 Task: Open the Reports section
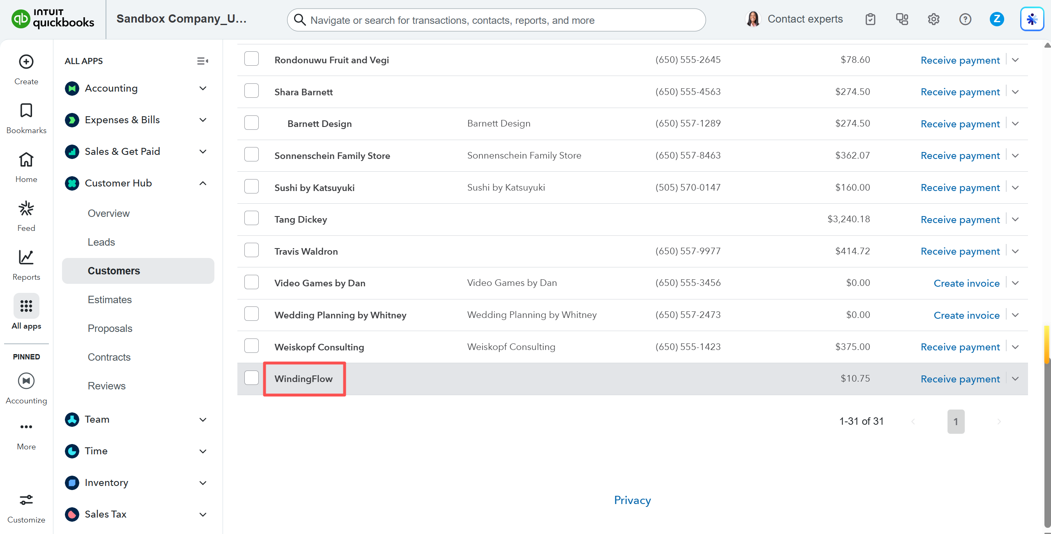click(x=26, y=265)
